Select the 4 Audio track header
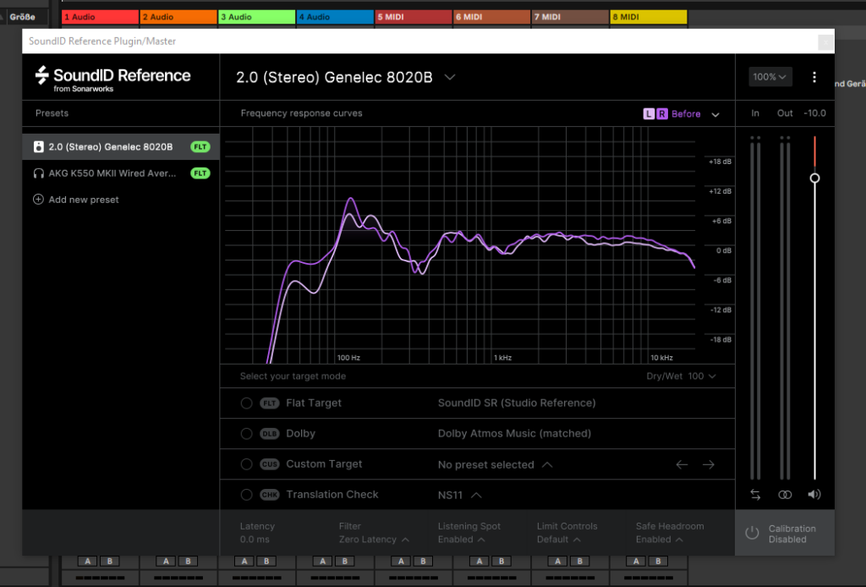 coord(335,17)
